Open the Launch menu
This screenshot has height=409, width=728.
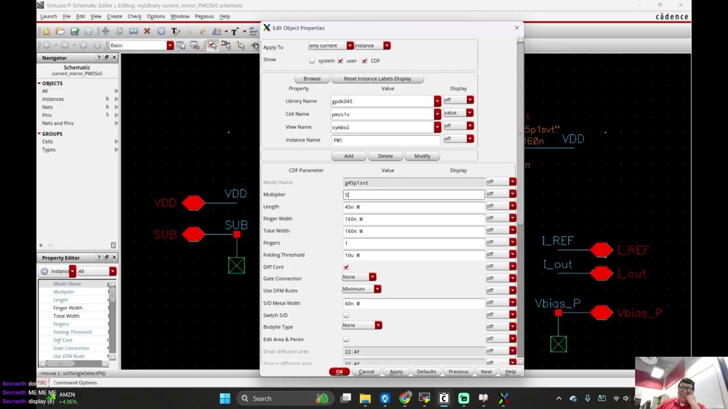48,16
